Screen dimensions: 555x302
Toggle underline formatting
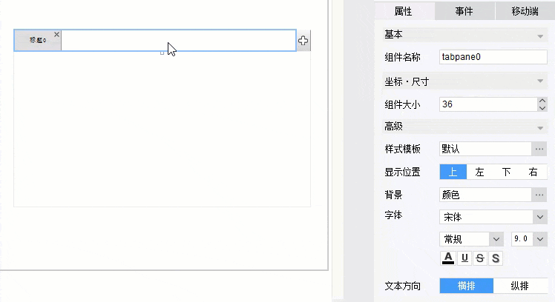tap(464, 258)
